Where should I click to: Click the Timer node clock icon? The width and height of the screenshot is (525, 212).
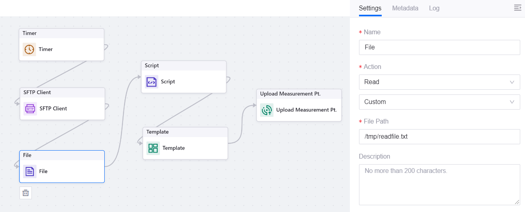click(x=29, y=49)
